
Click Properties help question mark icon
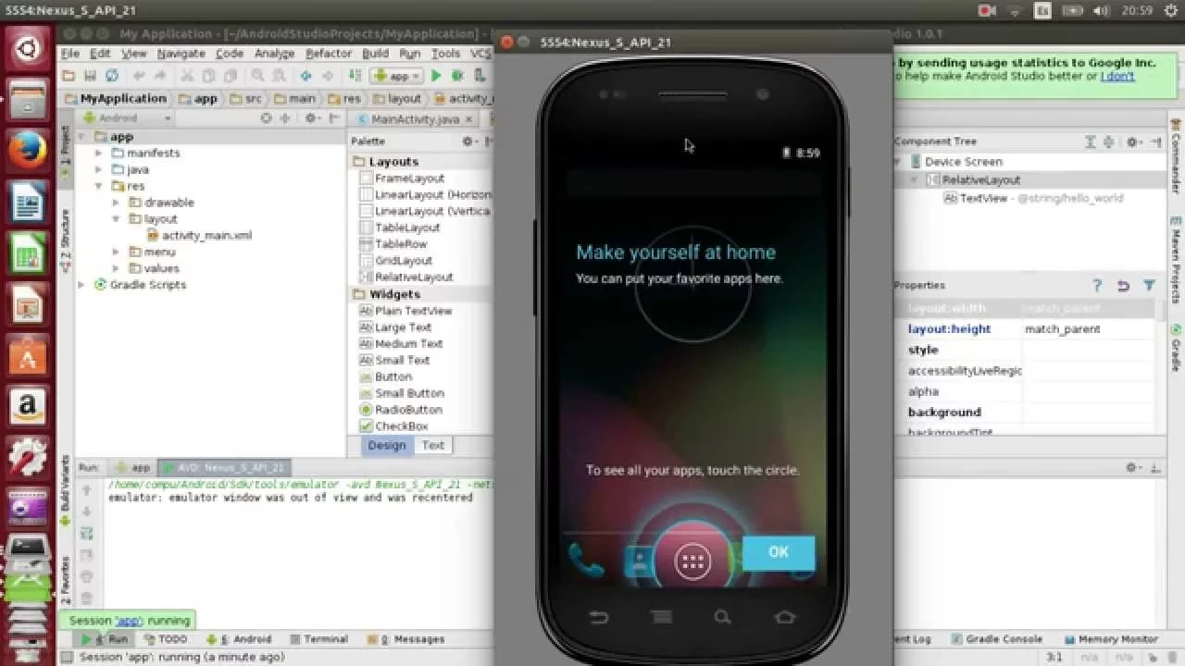pos(1097,286)
